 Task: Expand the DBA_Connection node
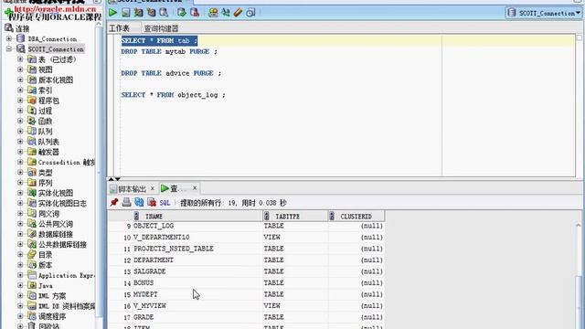[9, 38]
